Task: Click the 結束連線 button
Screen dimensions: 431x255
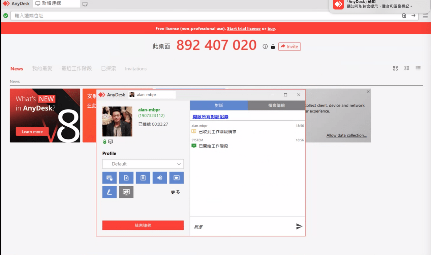Action: pos(143,225)
